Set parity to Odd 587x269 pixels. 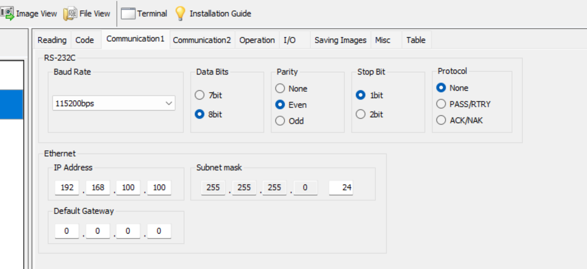click(280, 121)
